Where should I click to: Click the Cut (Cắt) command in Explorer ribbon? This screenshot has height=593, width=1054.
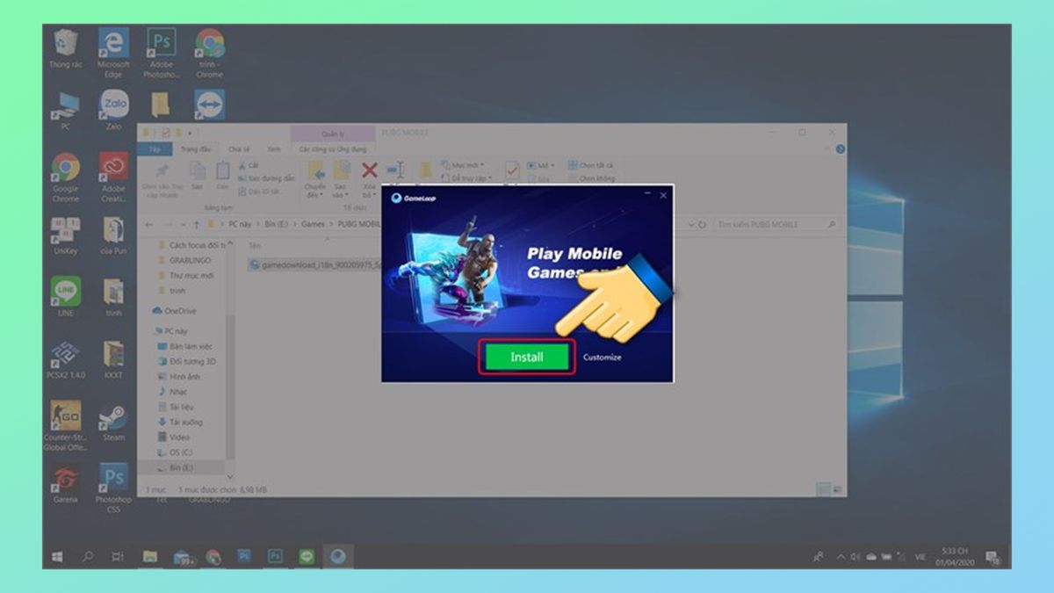coord(249,165)
